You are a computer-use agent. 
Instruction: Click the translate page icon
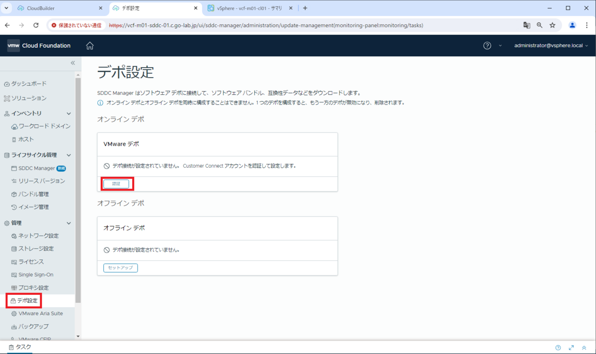[526, 25]
